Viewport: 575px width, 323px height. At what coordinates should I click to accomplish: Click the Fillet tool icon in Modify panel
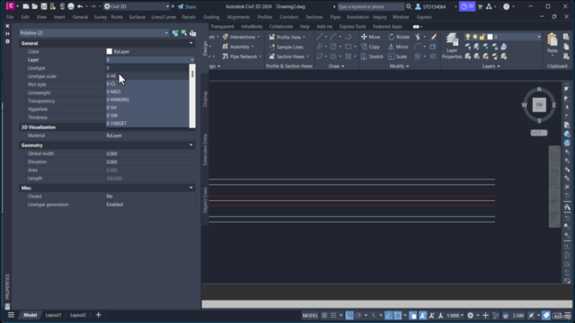[418, 47]
